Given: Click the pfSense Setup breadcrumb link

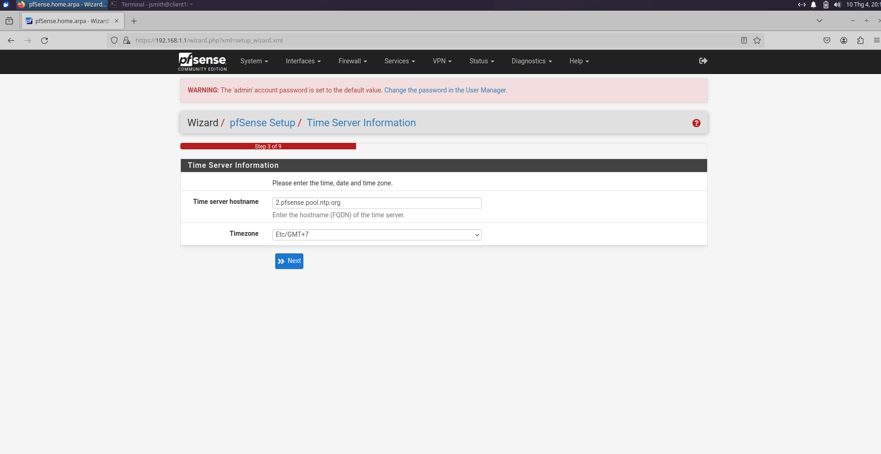Looking at the screenshot, I should coord(262,123).
